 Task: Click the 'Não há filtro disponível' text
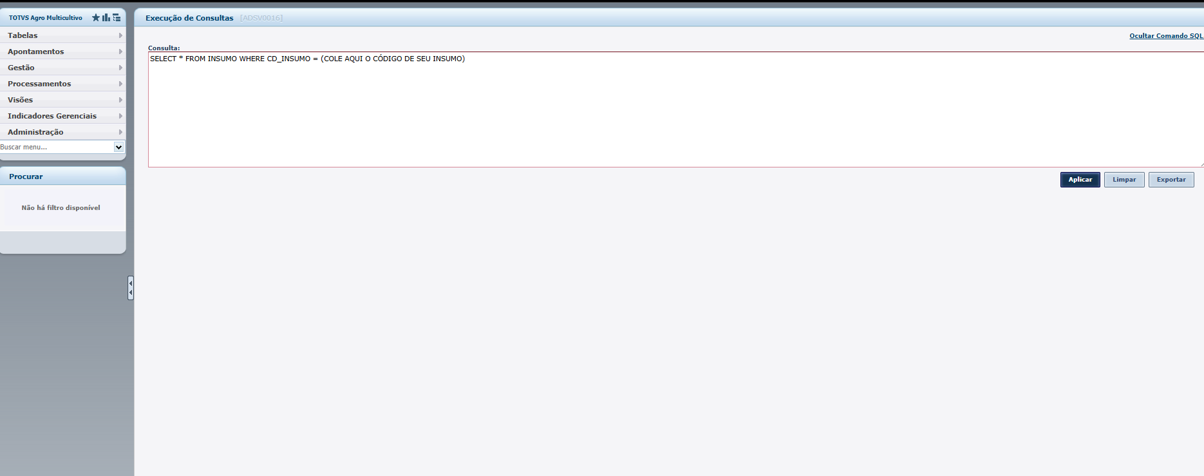click(61, 208)
